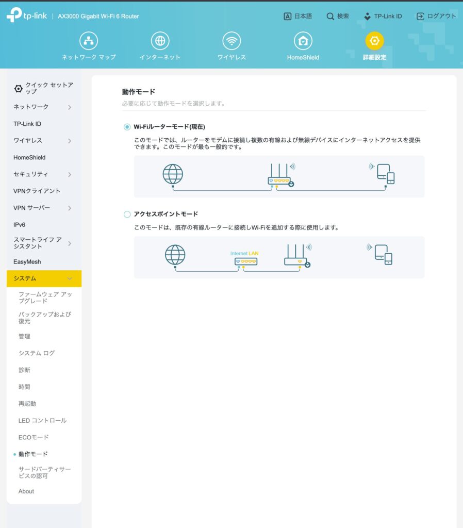
Task: Click the access point mode diagram
Action: pyautogui.click(x=279, y=257)
